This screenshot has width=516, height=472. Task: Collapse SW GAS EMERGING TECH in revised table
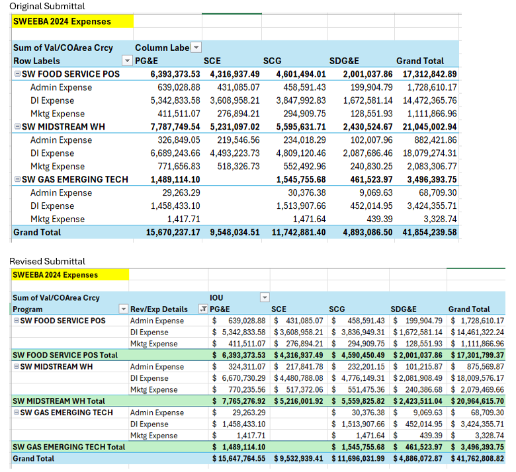tap(16, 412)
